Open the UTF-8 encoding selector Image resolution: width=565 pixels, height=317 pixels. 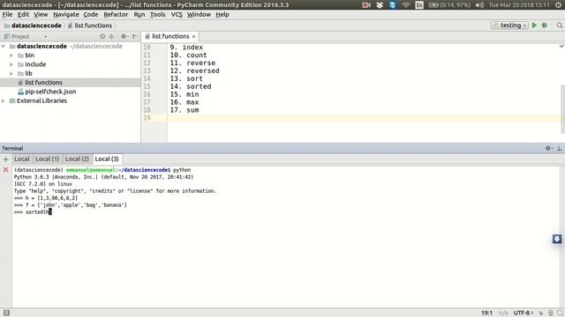pyautogui.click(x=524, y=313)
